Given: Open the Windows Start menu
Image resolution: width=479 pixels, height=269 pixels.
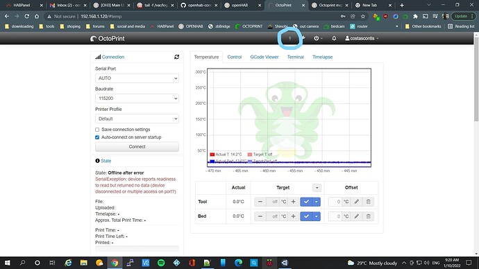Looking at the screenshot, I should point(7,263).
